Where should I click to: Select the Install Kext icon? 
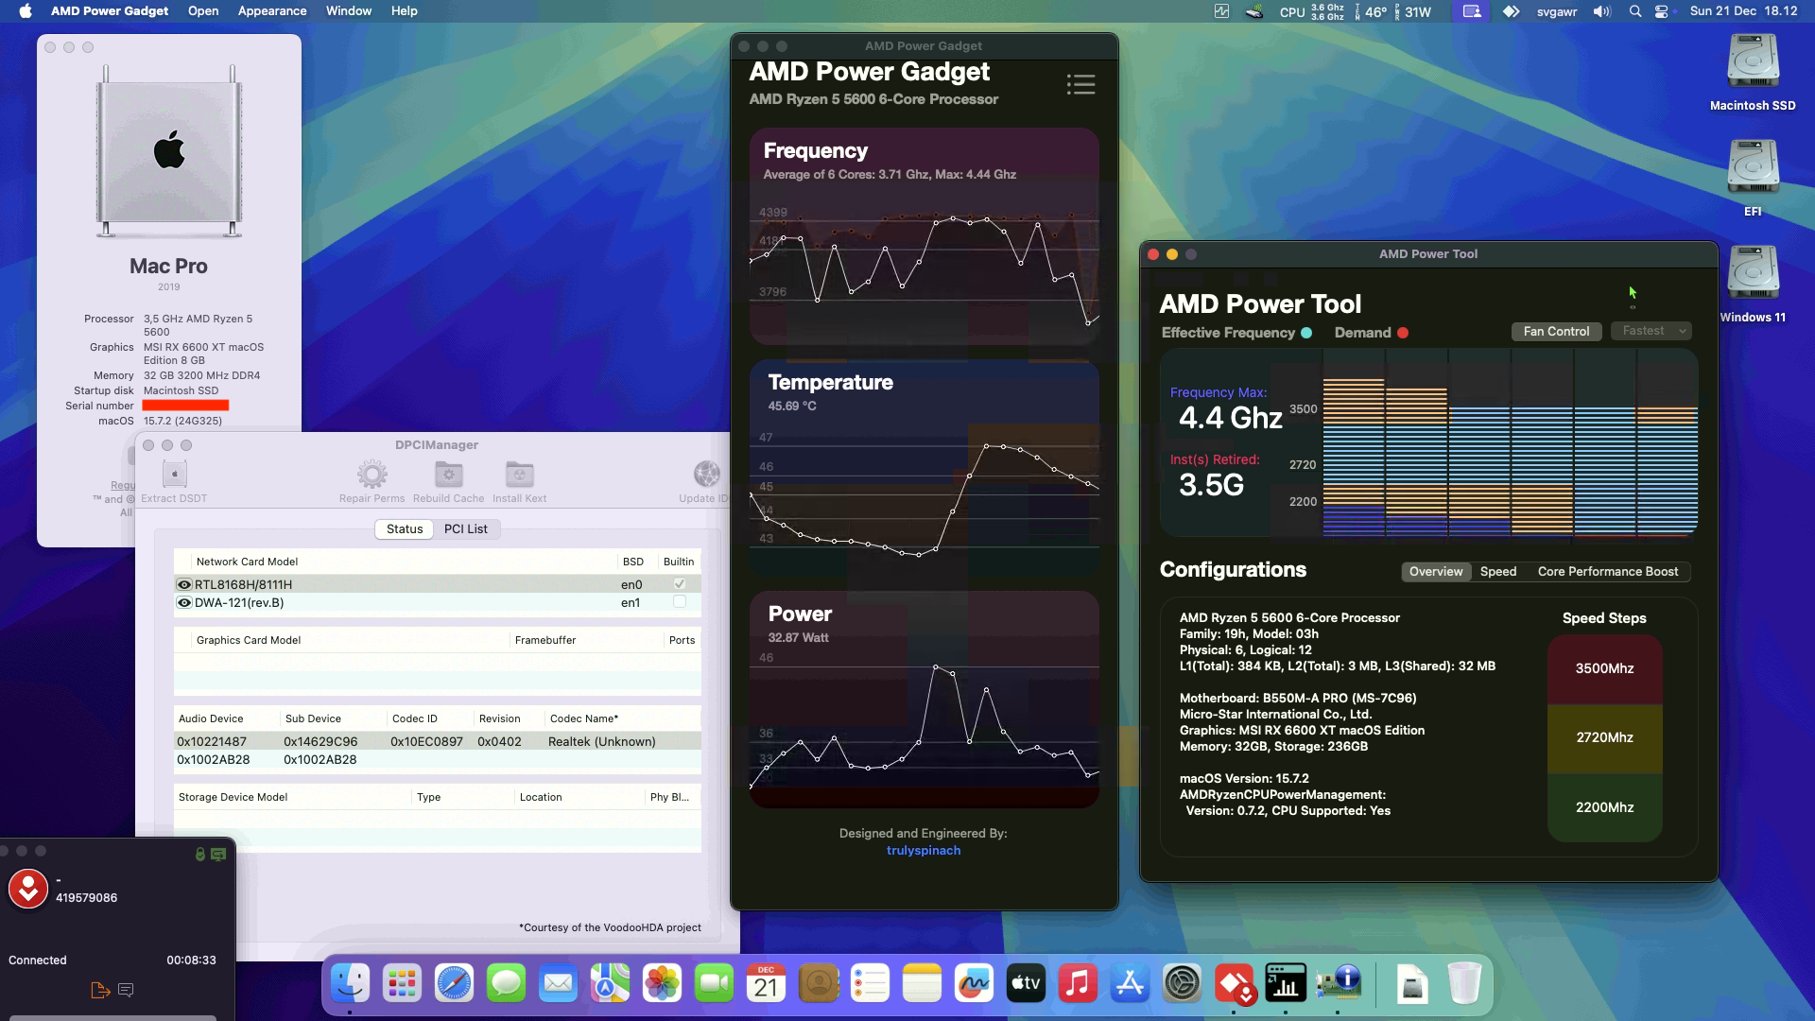coord(519,475)
